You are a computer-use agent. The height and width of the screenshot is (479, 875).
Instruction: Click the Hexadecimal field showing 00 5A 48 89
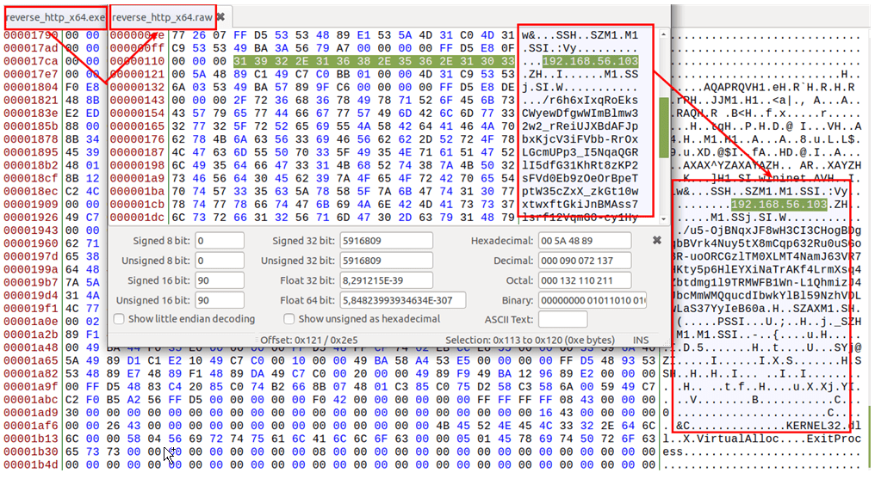(x=585, y=241)
